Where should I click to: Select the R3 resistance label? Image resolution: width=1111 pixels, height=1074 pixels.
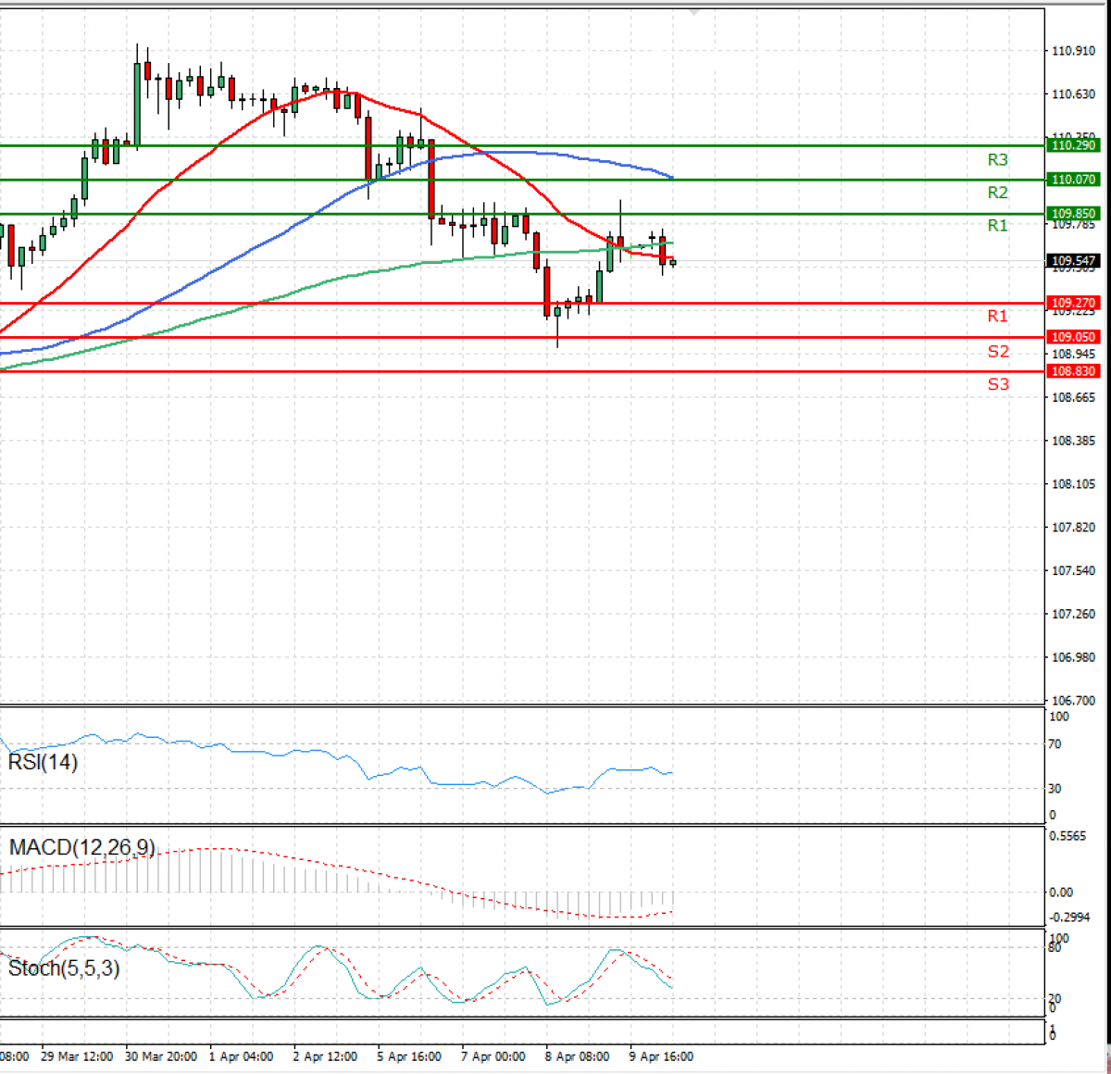(997, 160)
